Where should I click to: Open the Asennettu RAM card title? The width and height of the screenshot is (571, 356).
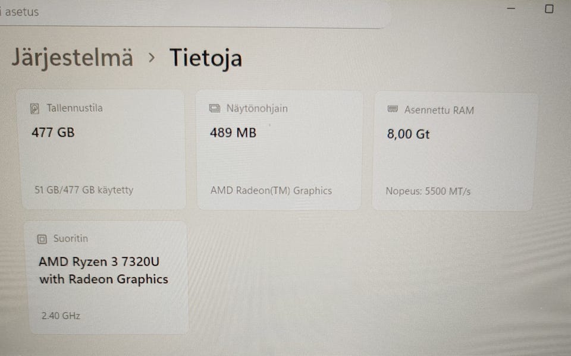[439, 110]
